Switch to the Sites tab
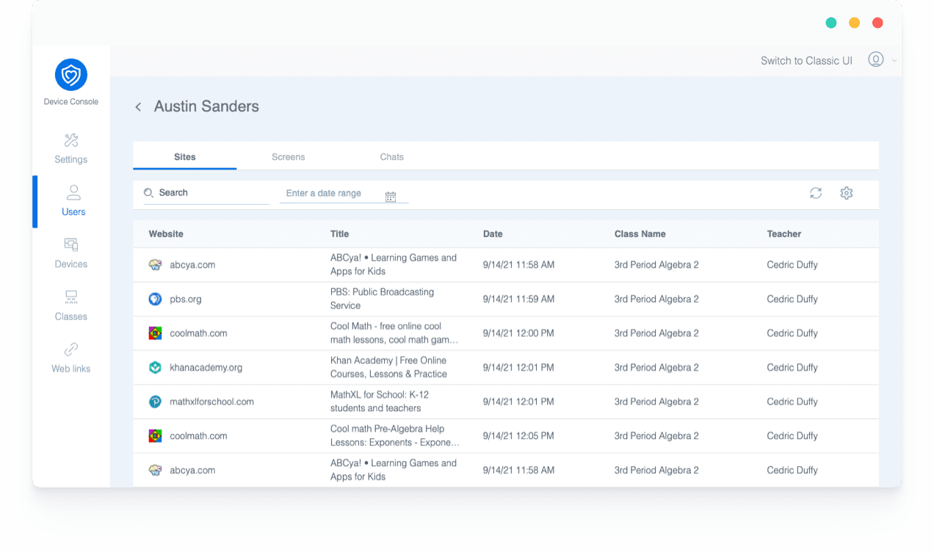Screen dimensions: 934x552 point(185,156)
